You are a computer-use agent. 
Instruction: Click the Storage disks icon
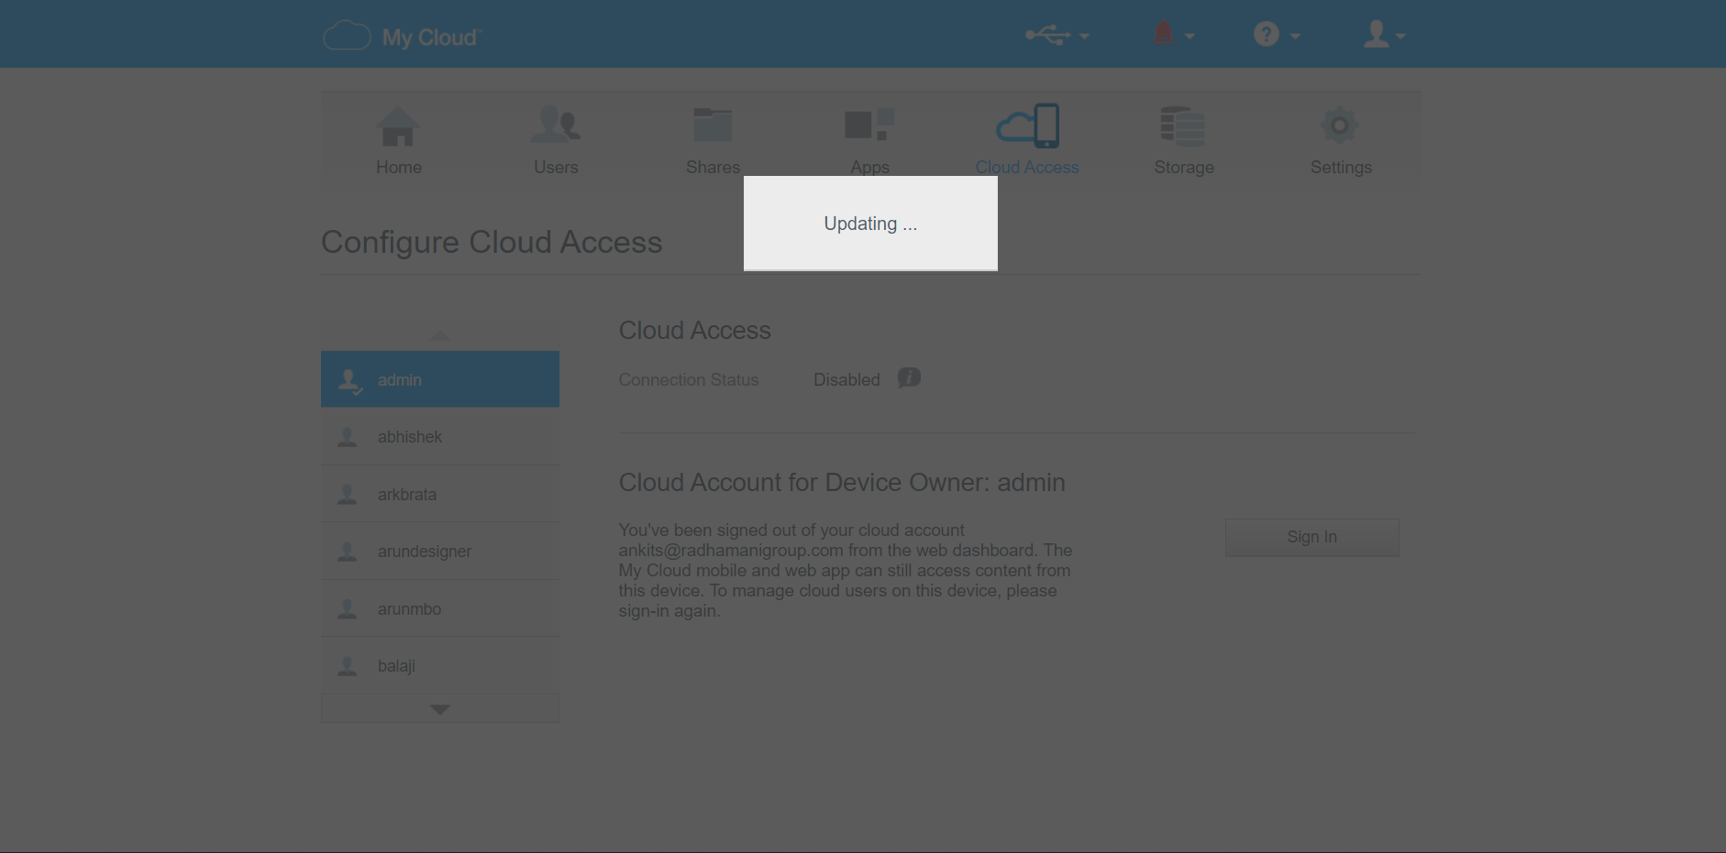[1183, 126]
